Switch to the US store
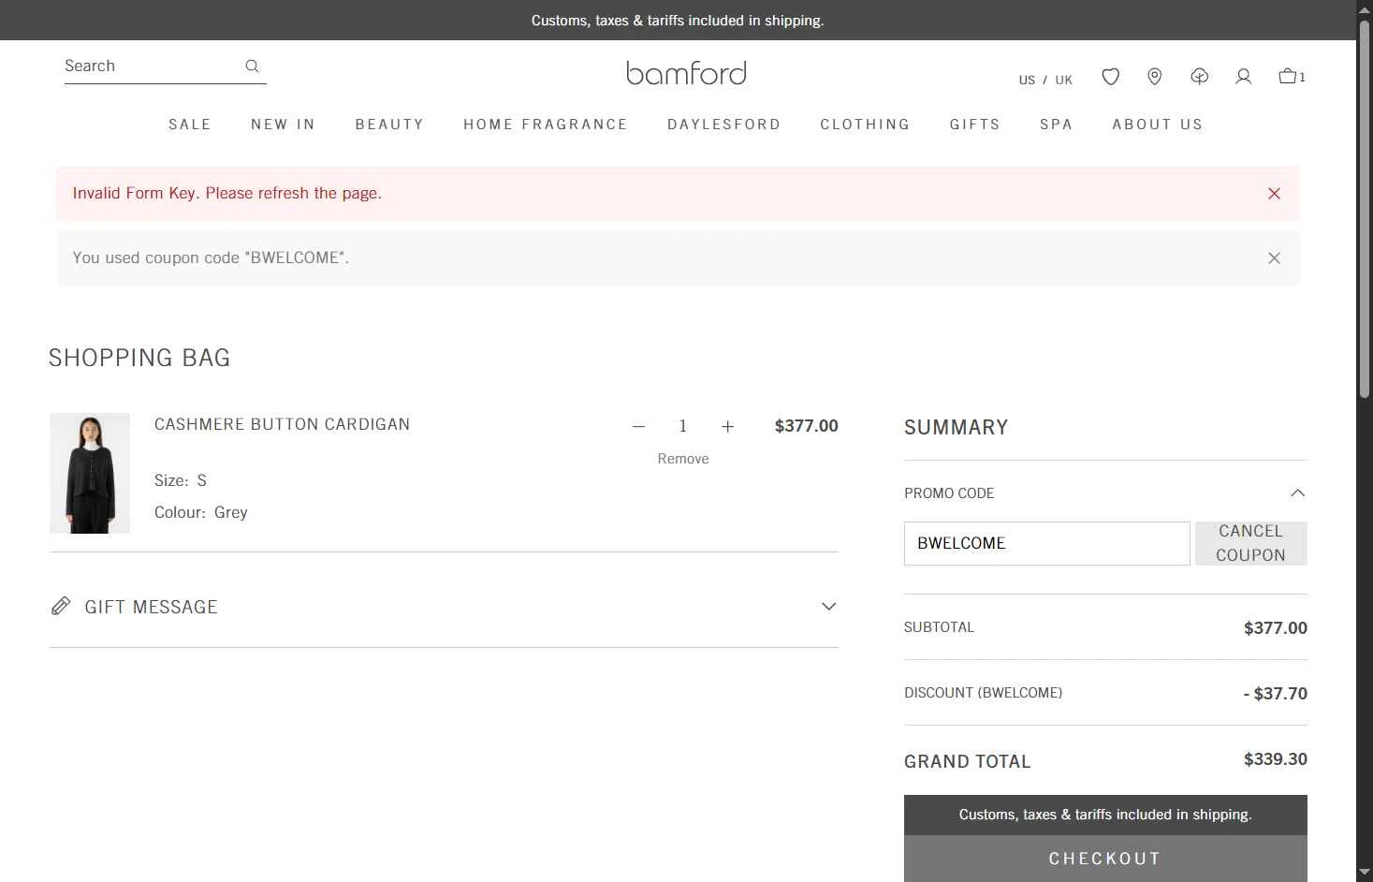 (1027, 80)
